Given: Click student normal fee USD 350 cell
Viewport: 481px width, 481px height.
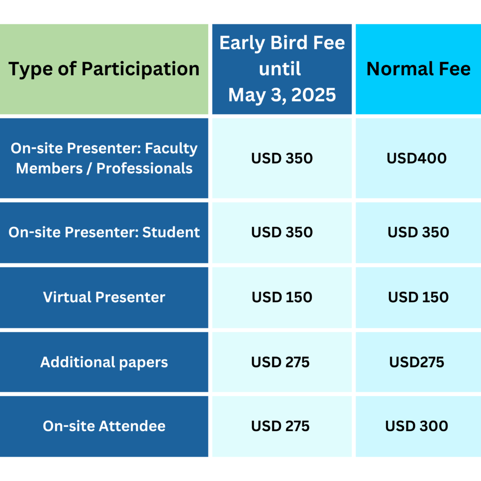Looking at the screenshot, I should pyautogui.click(x=419, y=233).
